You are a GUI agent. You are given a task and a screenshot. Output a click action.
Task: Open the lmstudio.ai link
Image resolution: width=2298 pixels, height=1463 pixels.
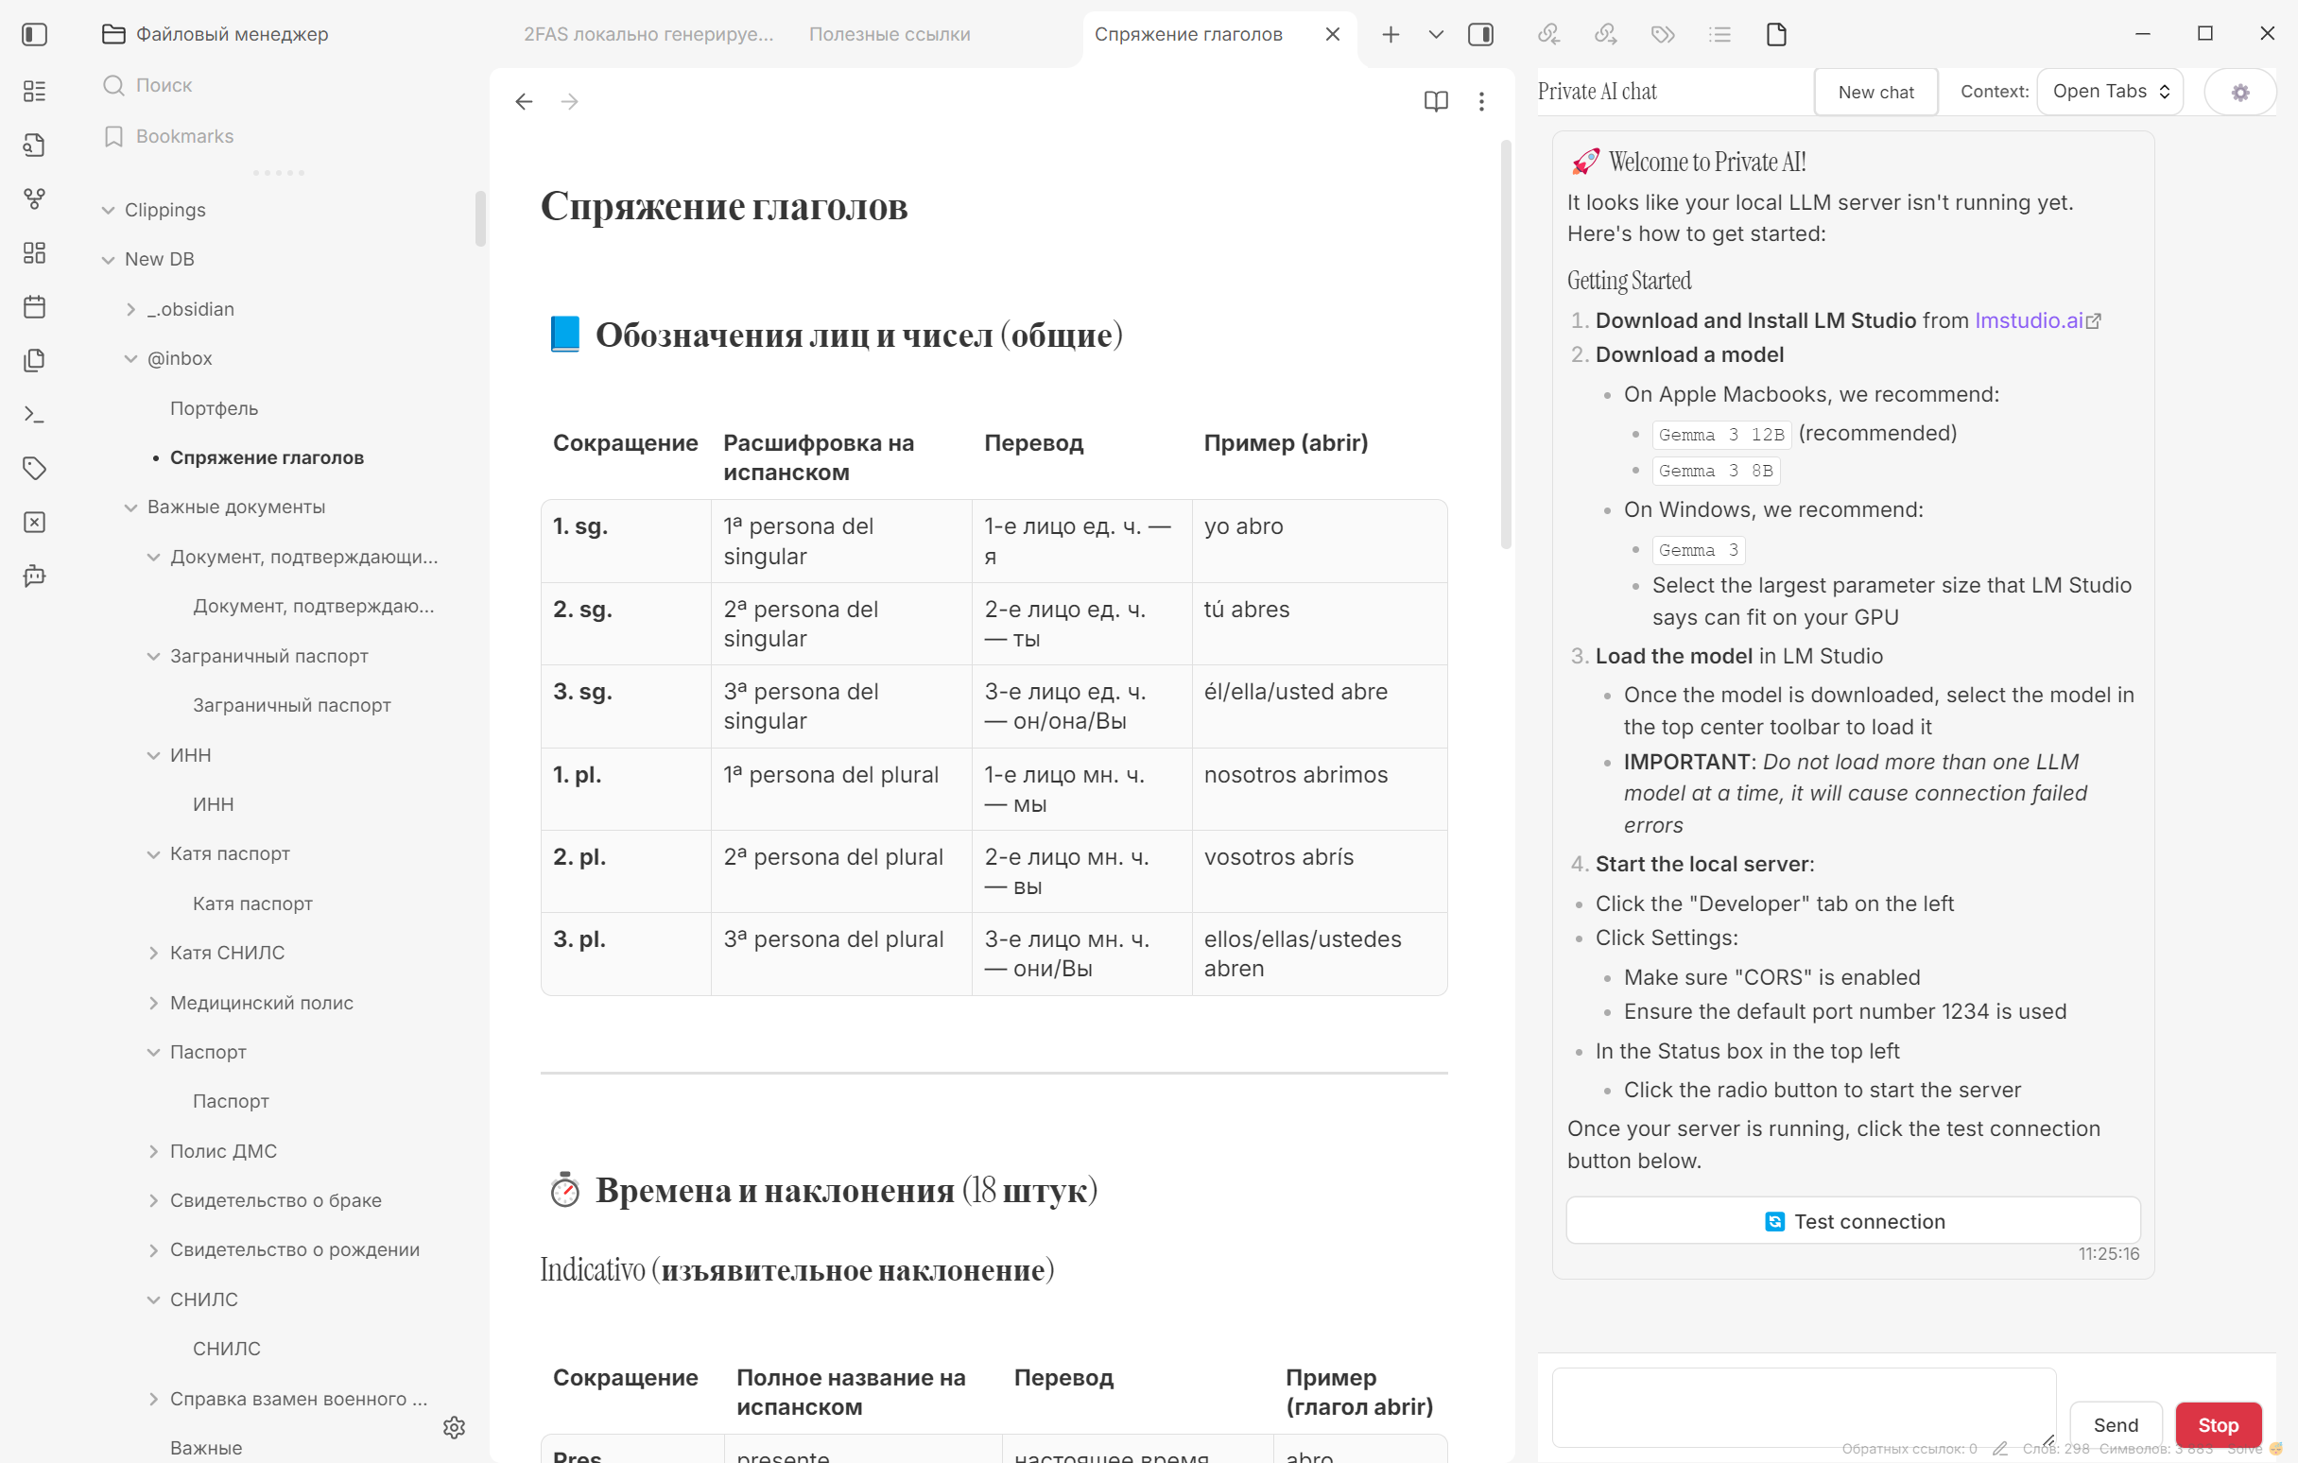(x=2028, y=320)
